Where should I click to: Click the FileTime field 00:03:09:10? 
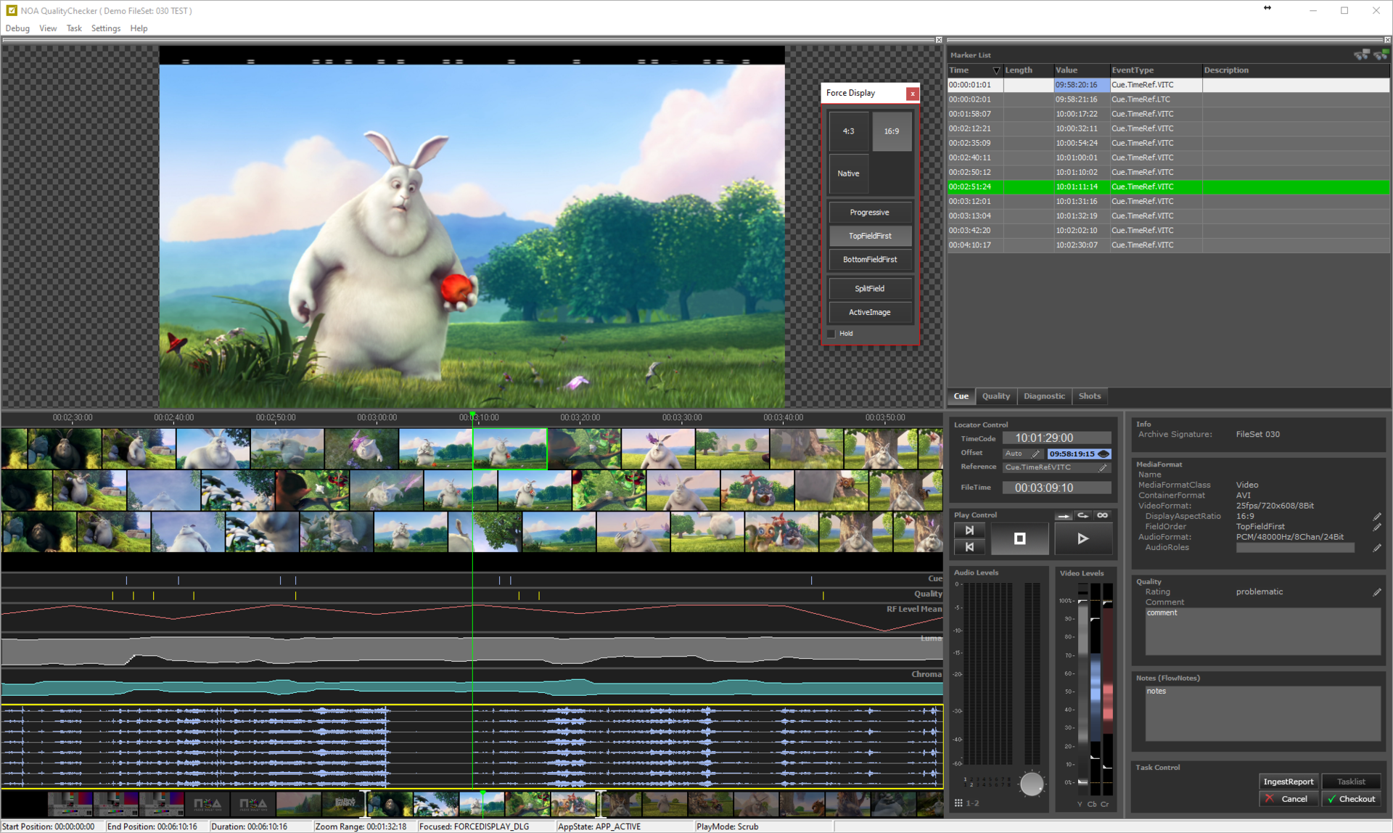point(1056,488)
